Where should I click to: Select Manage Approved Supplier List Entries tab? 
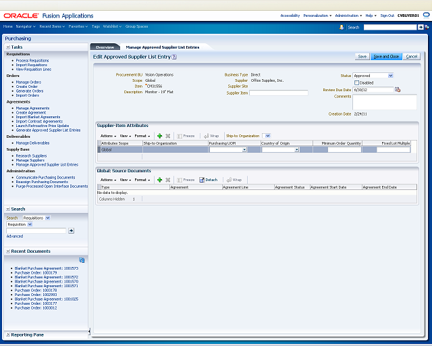tap(163, 47)
